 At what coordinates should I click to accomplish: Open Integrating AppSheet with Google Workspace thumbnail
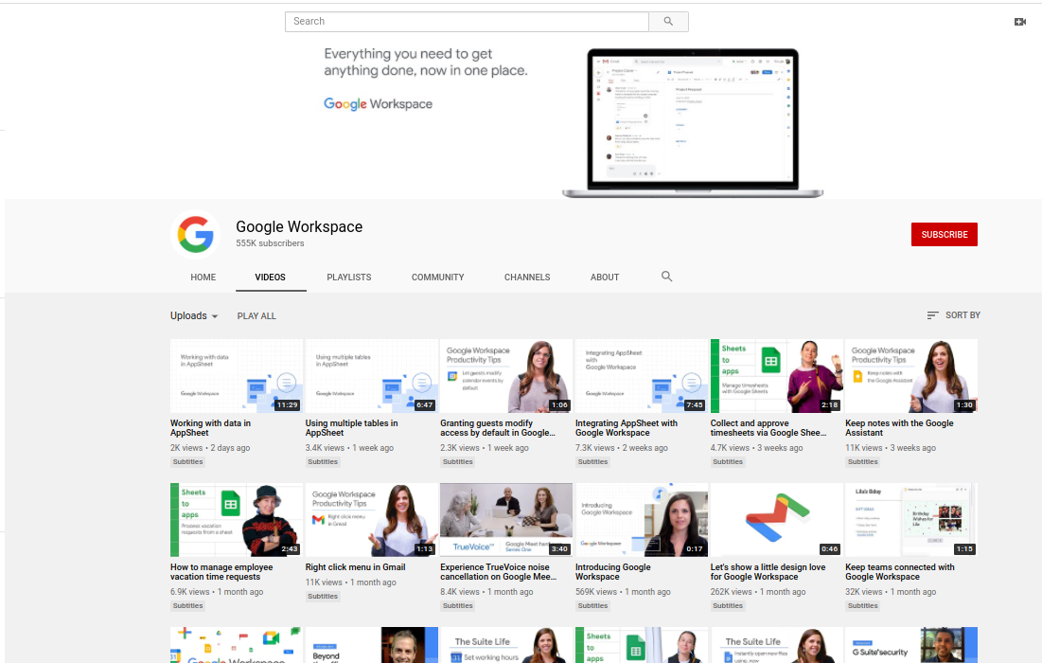(x=642, y=376)
